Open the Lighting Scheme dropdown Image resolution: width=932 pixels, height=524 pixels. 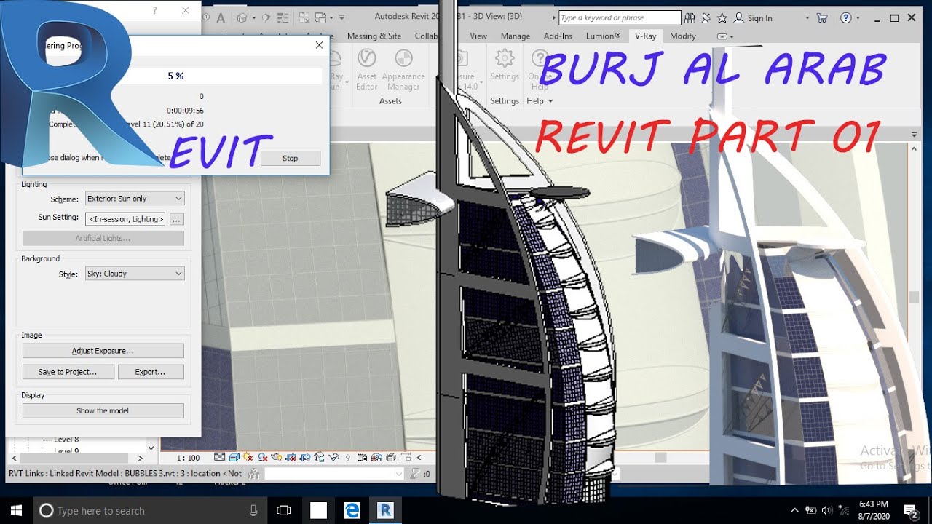135,198
